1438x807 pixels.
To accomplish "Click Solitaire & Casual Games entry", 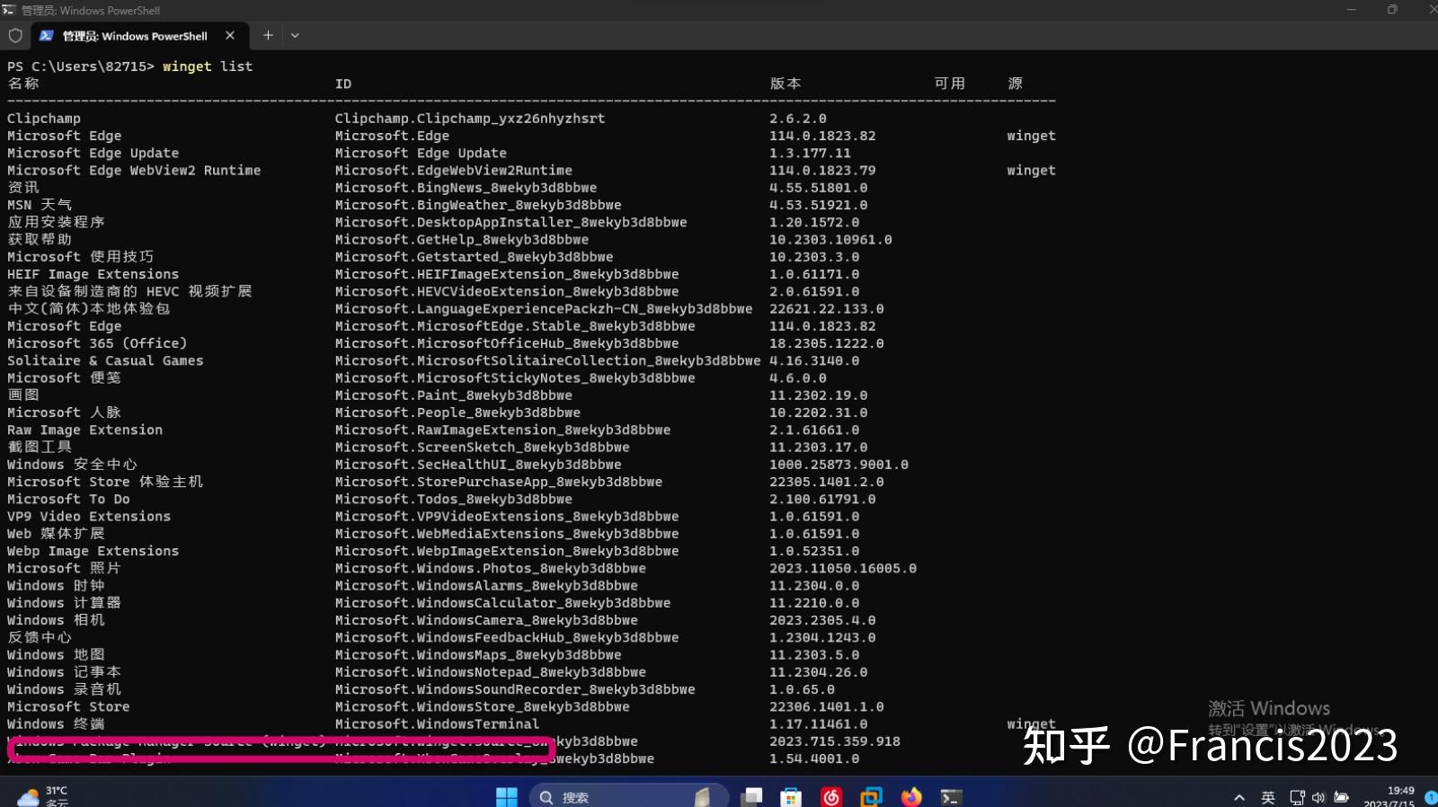I will tap(105, 360).
